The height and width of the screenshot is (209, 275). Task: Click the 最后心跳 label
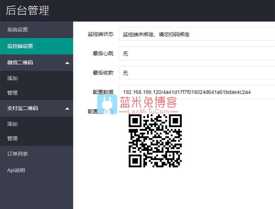coord(103,53)
